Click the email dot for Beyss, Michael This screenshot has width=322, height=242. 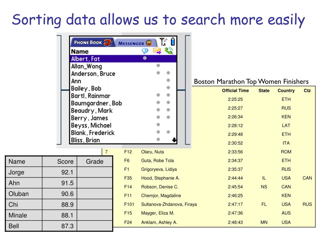click(x=158, y=124)
